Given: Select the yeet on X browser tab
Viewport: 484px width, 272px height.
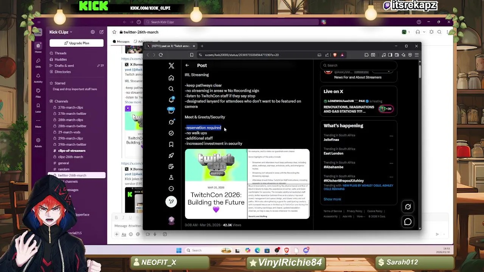Looking at the screenshot, I should (x=171, y=46).
